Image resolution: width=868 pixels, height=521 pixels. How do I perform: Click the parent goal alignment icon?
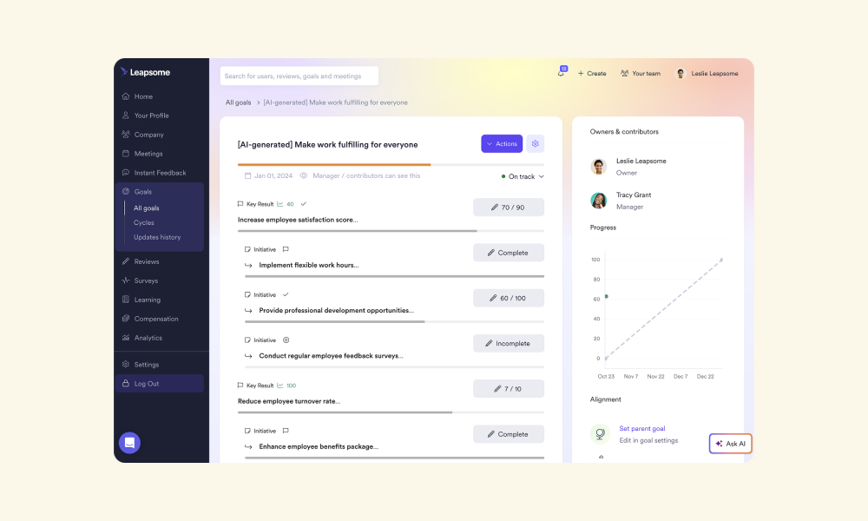[600, 434]
